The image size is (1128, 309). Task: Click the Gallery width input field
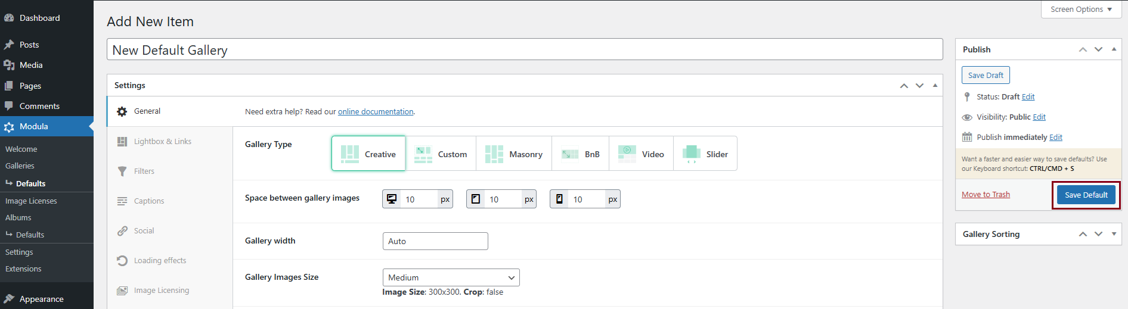pyautogui.click(x=435, y=241)
